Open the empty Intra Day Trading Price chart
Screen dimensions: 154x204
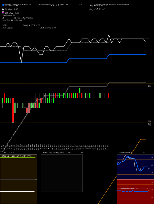[62, 173]
